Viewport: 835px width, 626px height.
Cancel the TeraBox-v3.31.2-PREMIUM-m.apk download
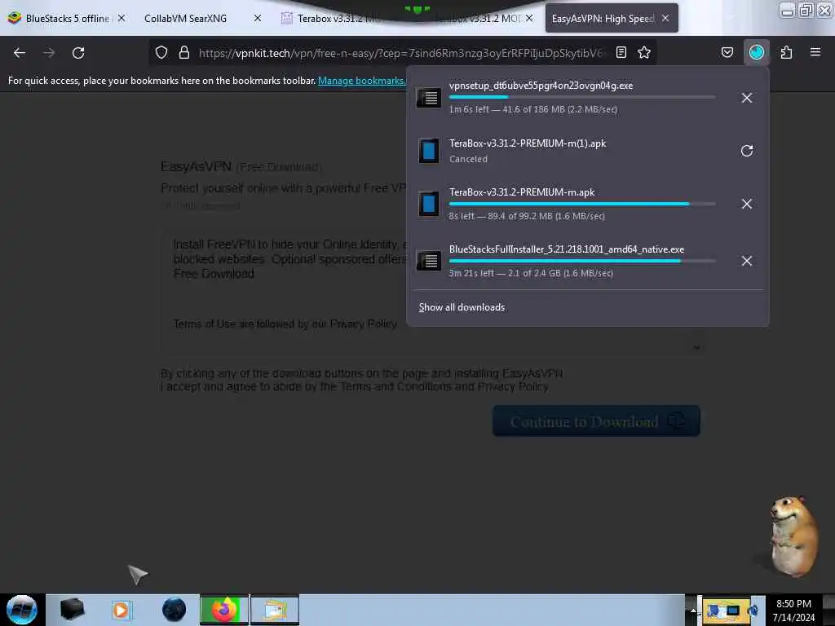(x=747, y=204)
